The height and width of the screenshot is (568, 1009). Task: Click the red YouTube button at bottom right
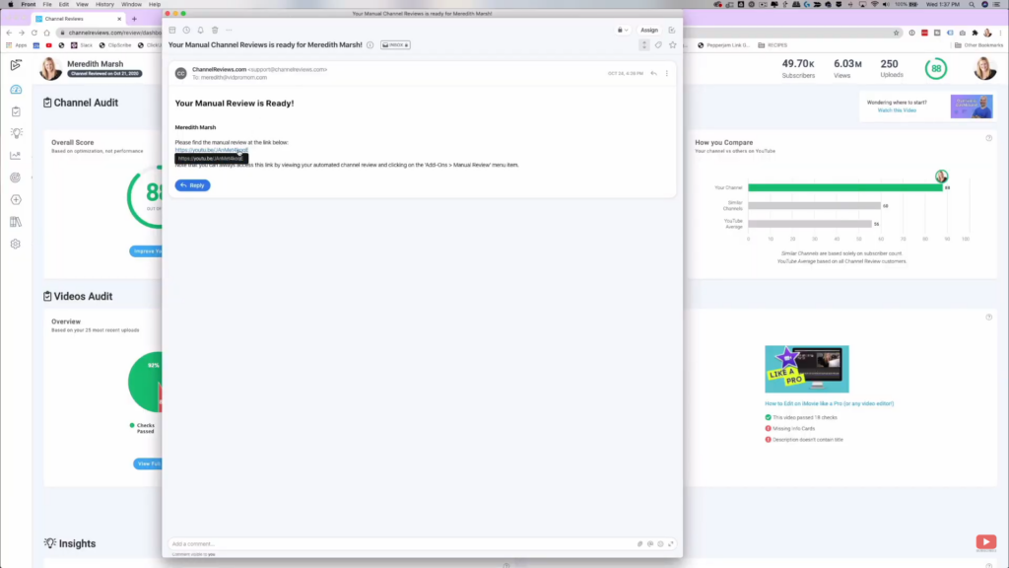tap(985, 541)
